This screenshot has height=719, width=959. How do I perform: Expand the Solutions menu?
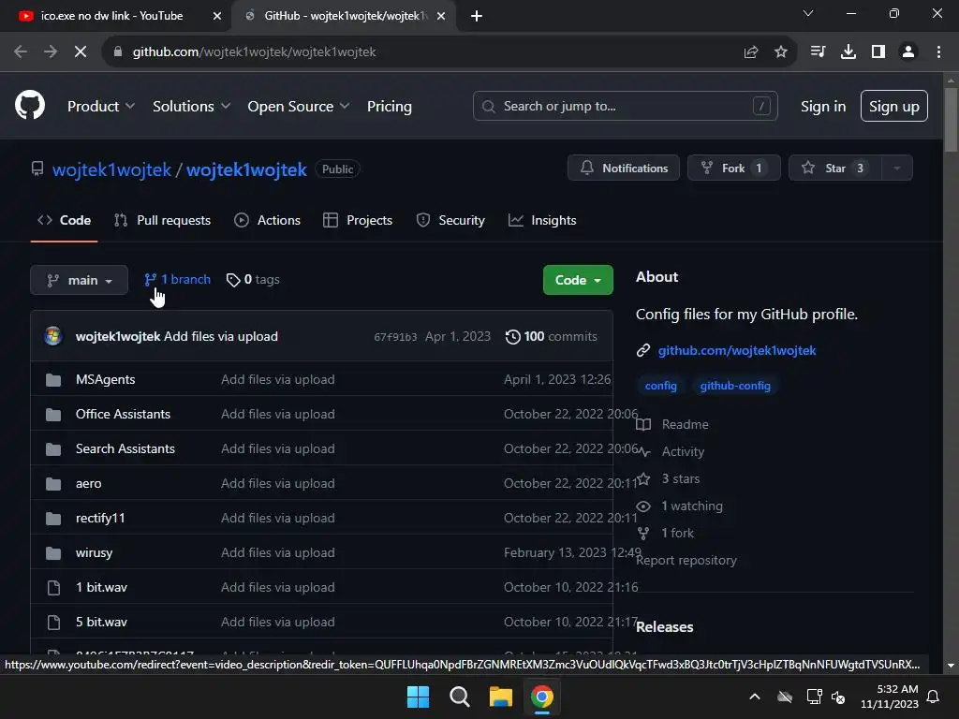(x=191, y=107)
